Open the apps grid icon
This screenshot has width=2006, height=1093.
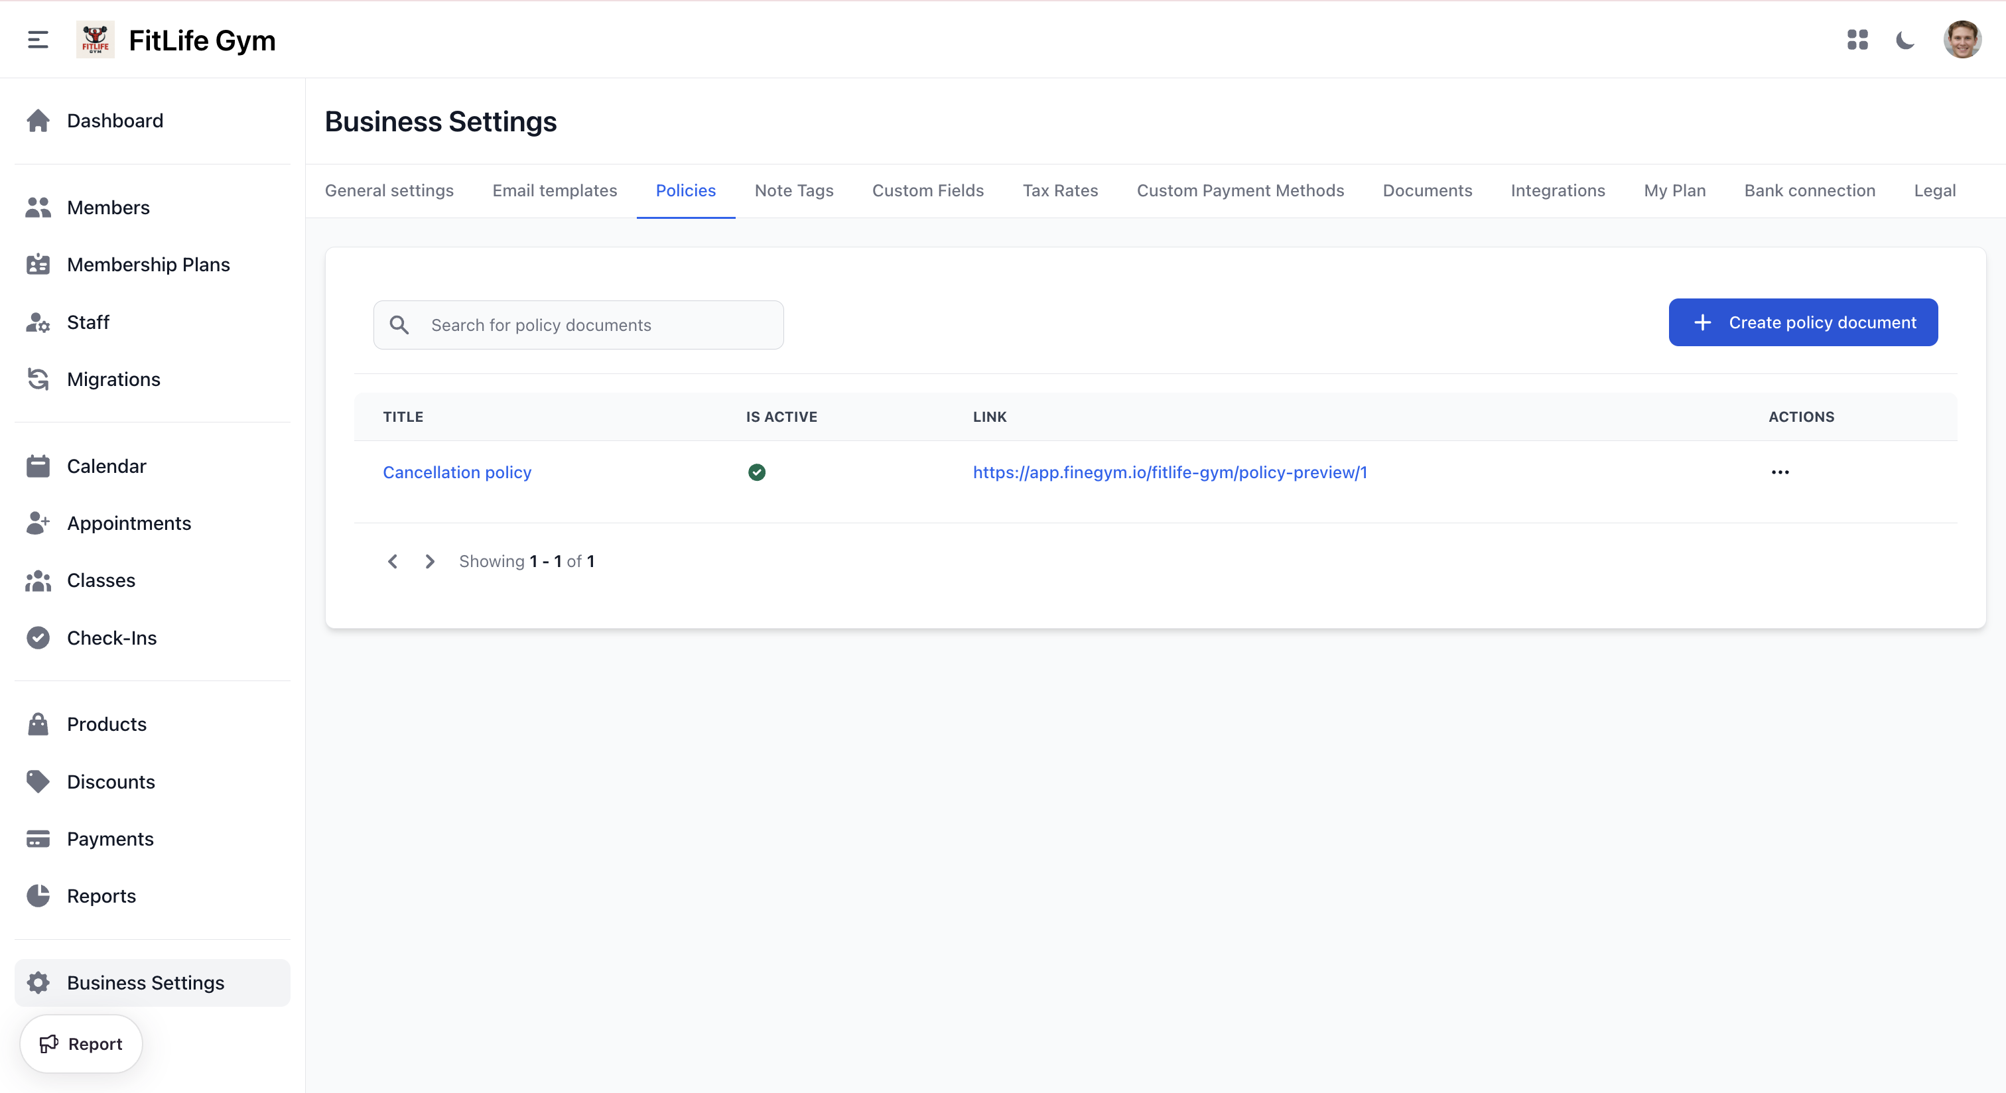coord(1857,40)
